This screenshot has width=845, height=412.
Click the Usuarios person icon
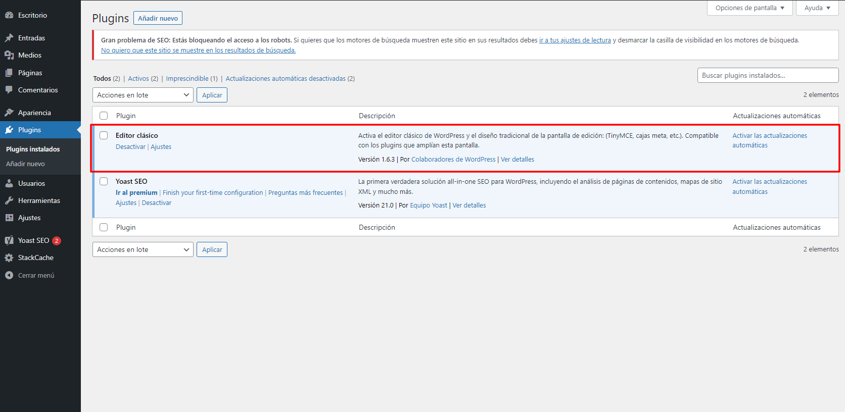(x=9, y=183)
